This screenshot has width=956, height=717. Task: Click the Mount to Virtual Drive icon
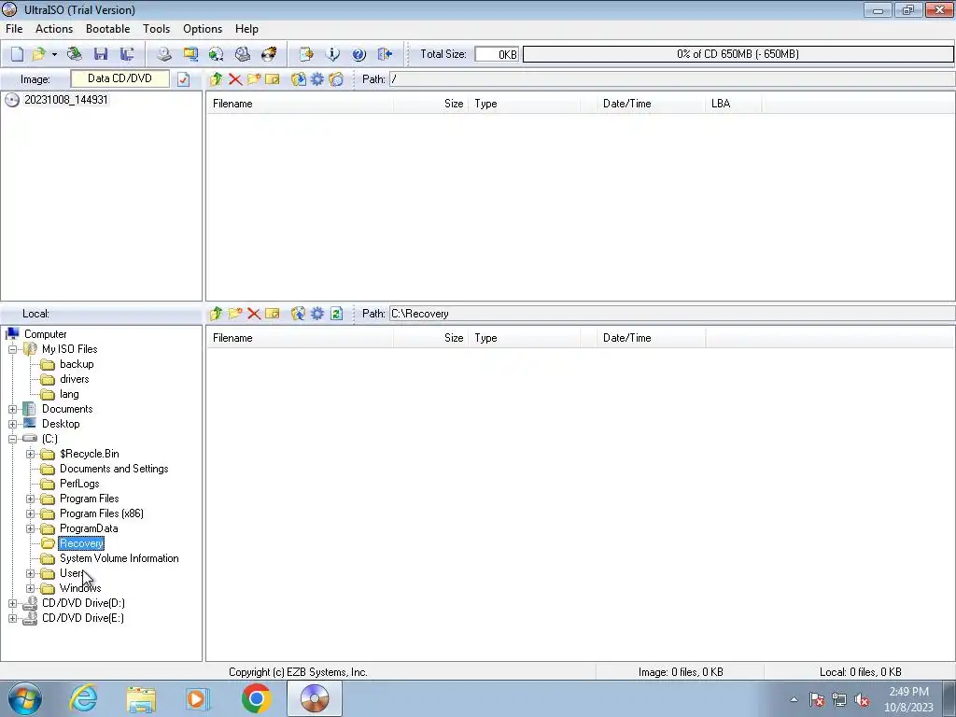click(x=243, y=54)
